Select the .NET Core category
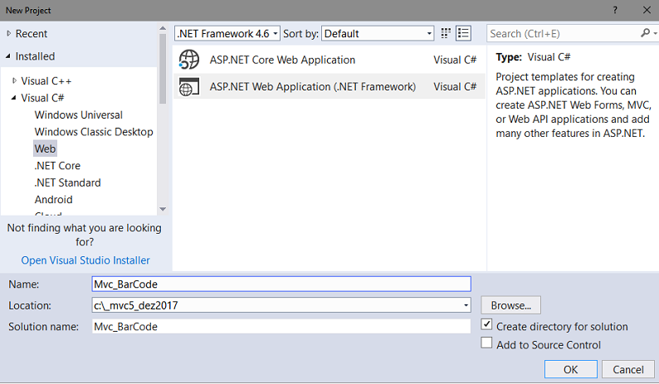Viewport: 659px width, 384px height. [x=57, y=166]
